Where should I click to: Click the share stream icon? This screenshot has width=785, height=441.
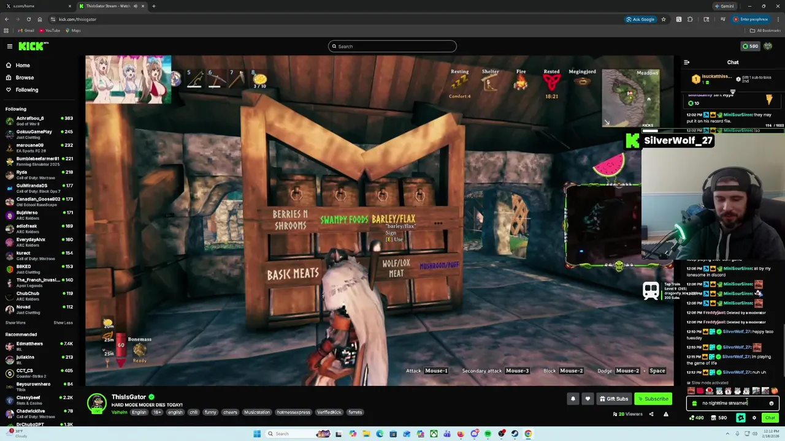(651, 414)
